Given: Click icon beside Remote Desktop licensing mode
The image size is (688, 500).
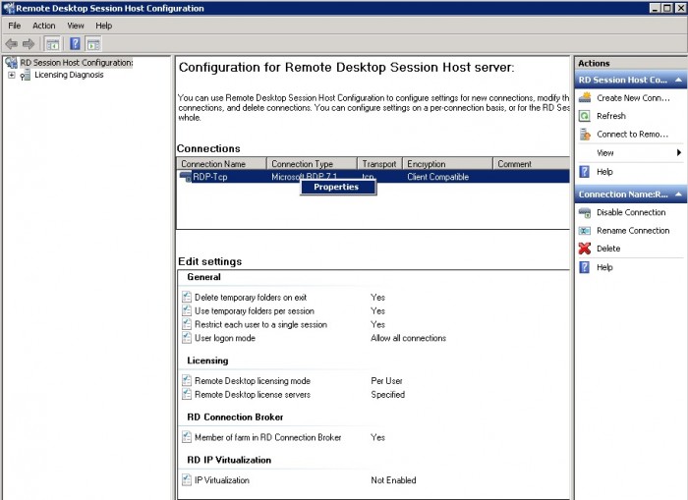Looking at the screenshot, I should coord(187,380).
